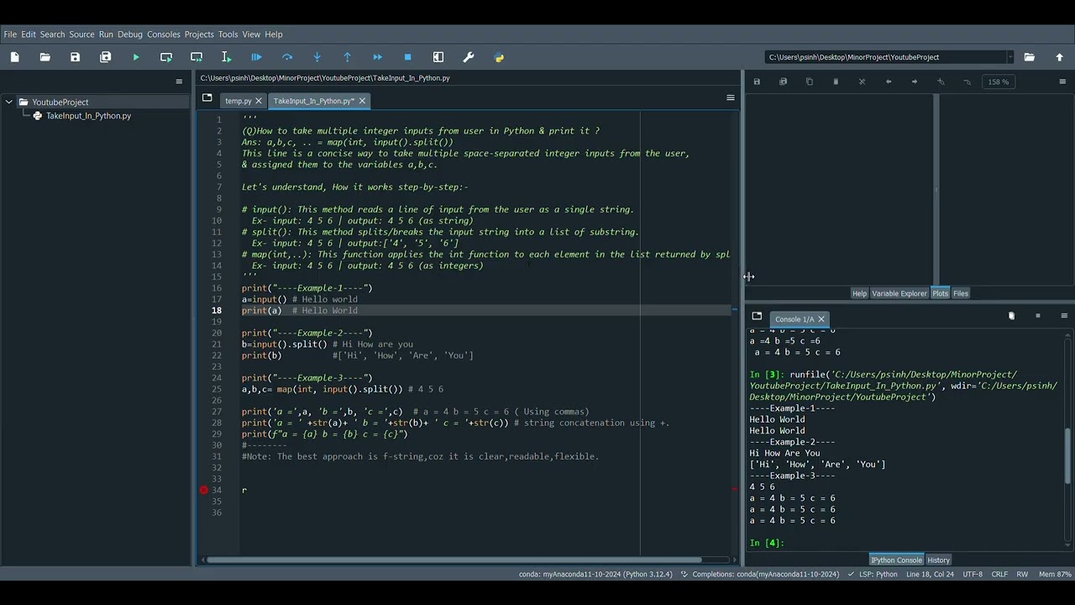
Task: Interrupt kernel stop button in console
Action: pos(1038,316)
